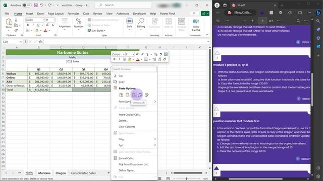
Task: Choose Define Name menu item
Action: [x=127, y=170]
